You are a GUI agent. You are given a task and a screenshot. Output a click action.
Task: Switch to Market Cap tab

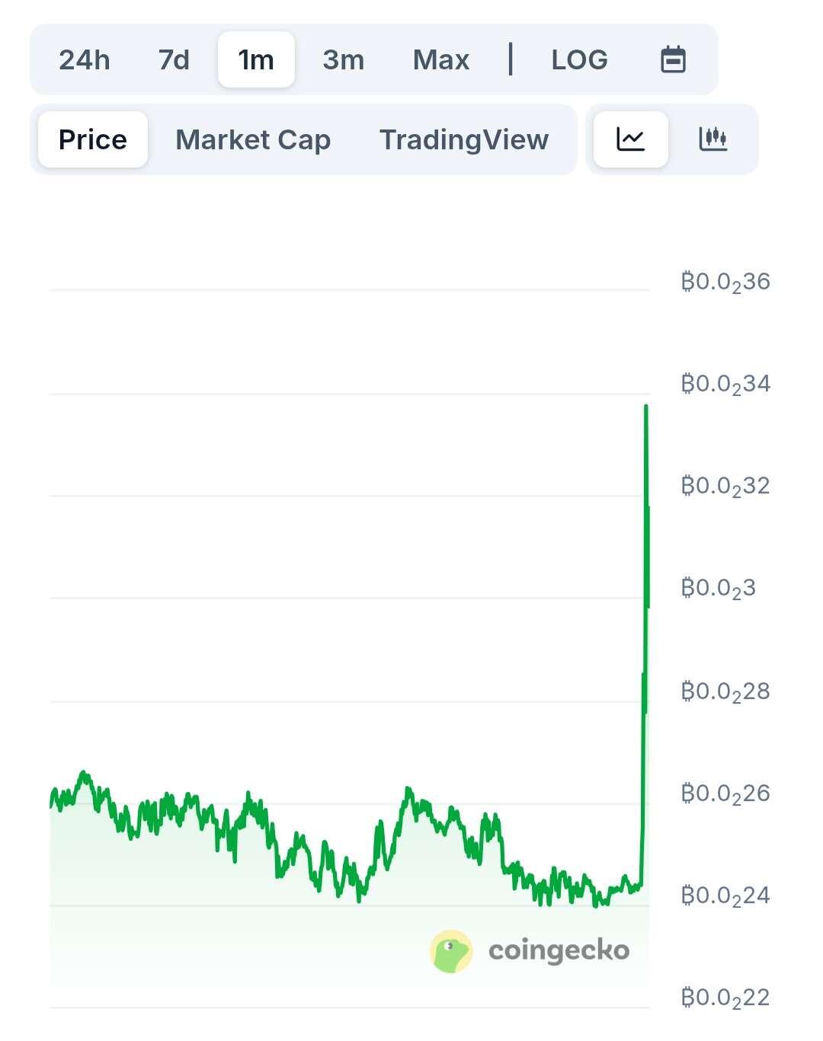[x=253, y=139]
